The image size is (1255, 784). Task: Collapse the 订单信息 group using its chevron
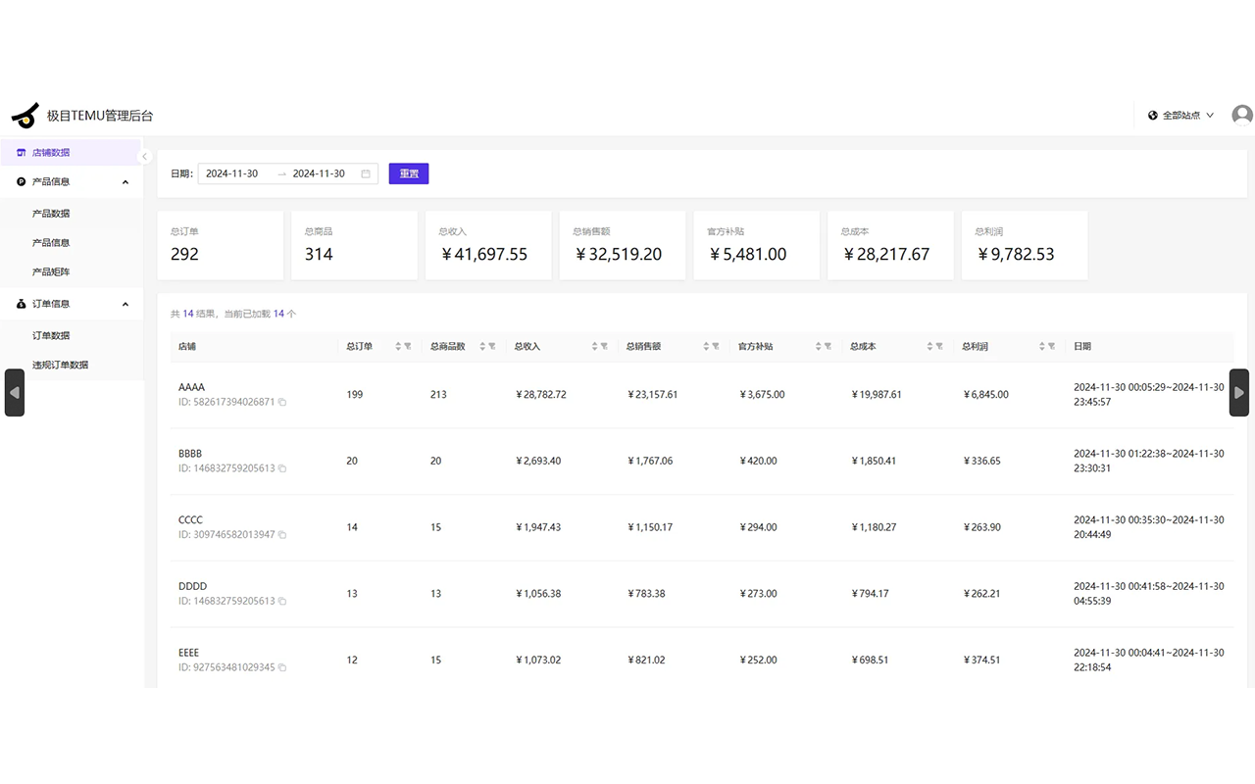(125, 304)
